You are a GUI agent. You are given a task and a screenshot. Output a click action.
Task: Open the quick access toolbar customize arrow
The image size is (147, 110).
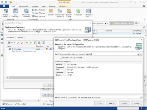coord(17,2)
